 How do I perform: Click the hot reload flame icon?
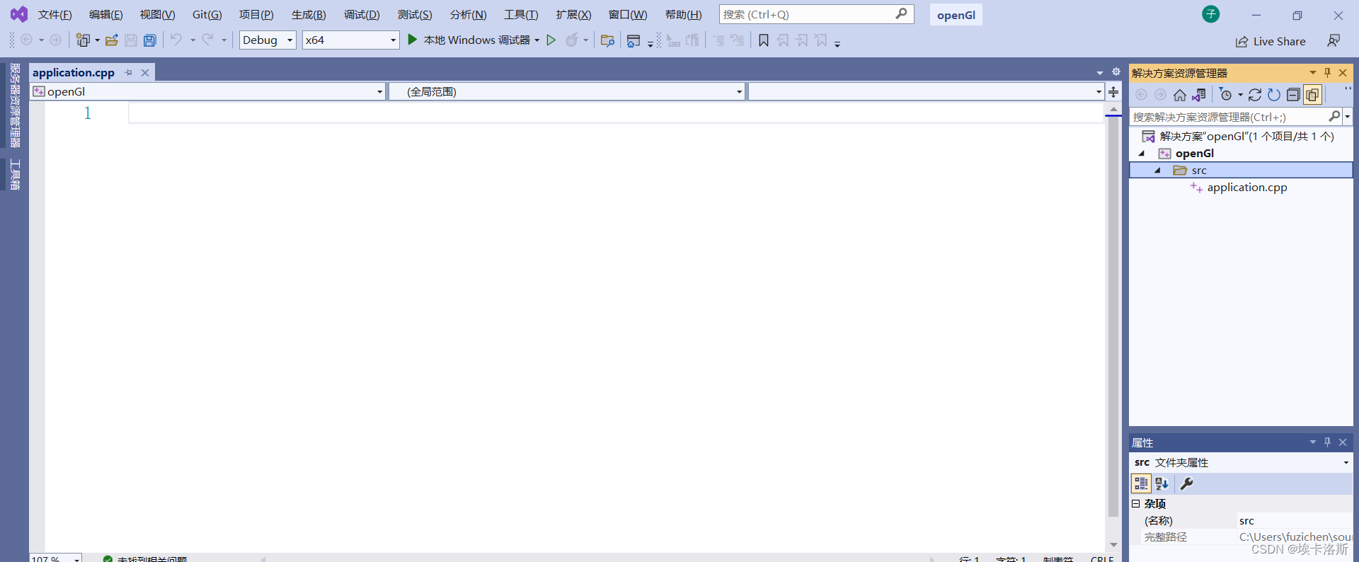click(x=572, y=40)
